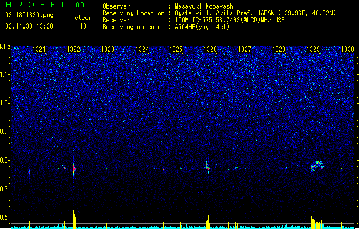Screen dimensions: 360x229
Task: Click the 0.9 frequency axis label
Action: click(5, 132)
